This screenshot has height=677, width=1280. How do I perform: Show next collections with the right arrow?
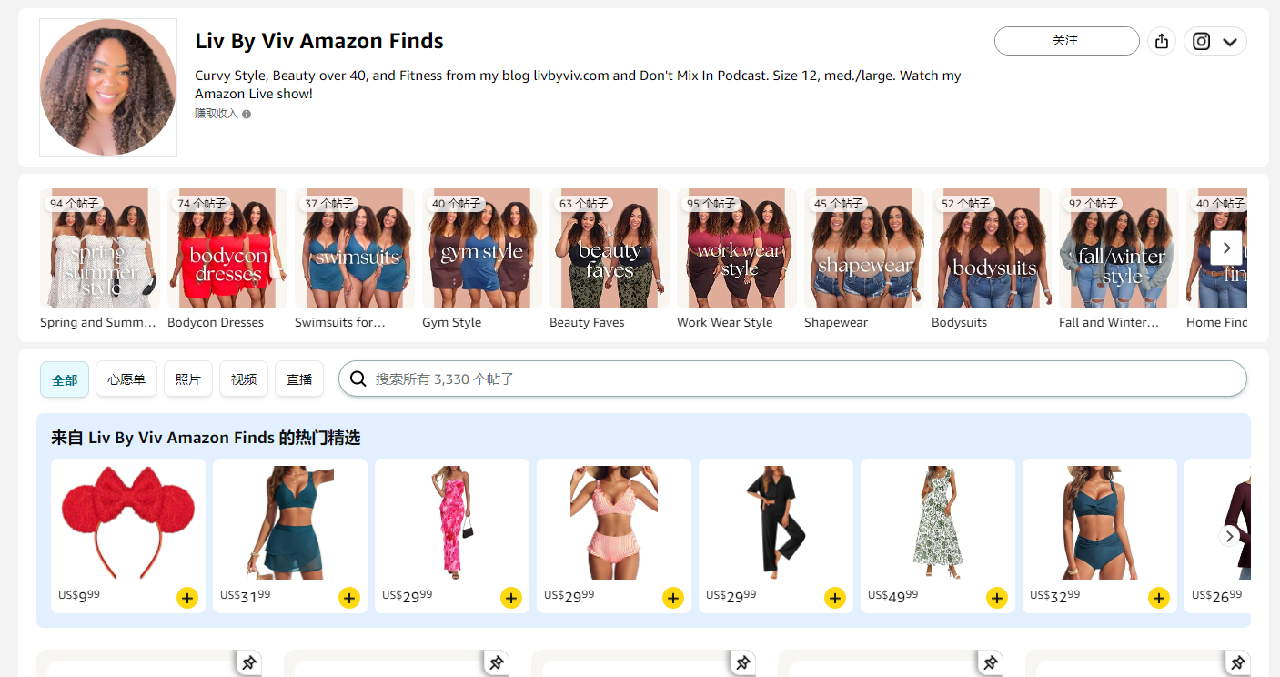(x=1226, y=248)
